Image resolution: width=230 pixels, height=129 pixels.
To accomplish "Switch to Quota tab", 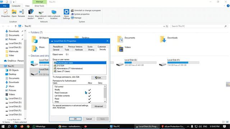I will (x=90, y=47).
